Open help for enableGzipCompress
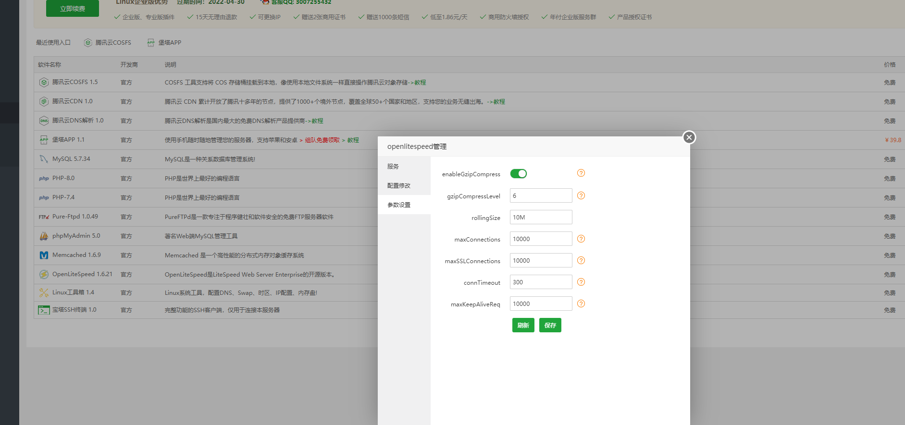The image size is (905, 425). tap(581, 173)
